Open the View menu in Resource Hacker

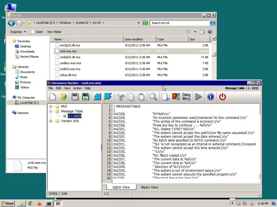tap(67, 88)
